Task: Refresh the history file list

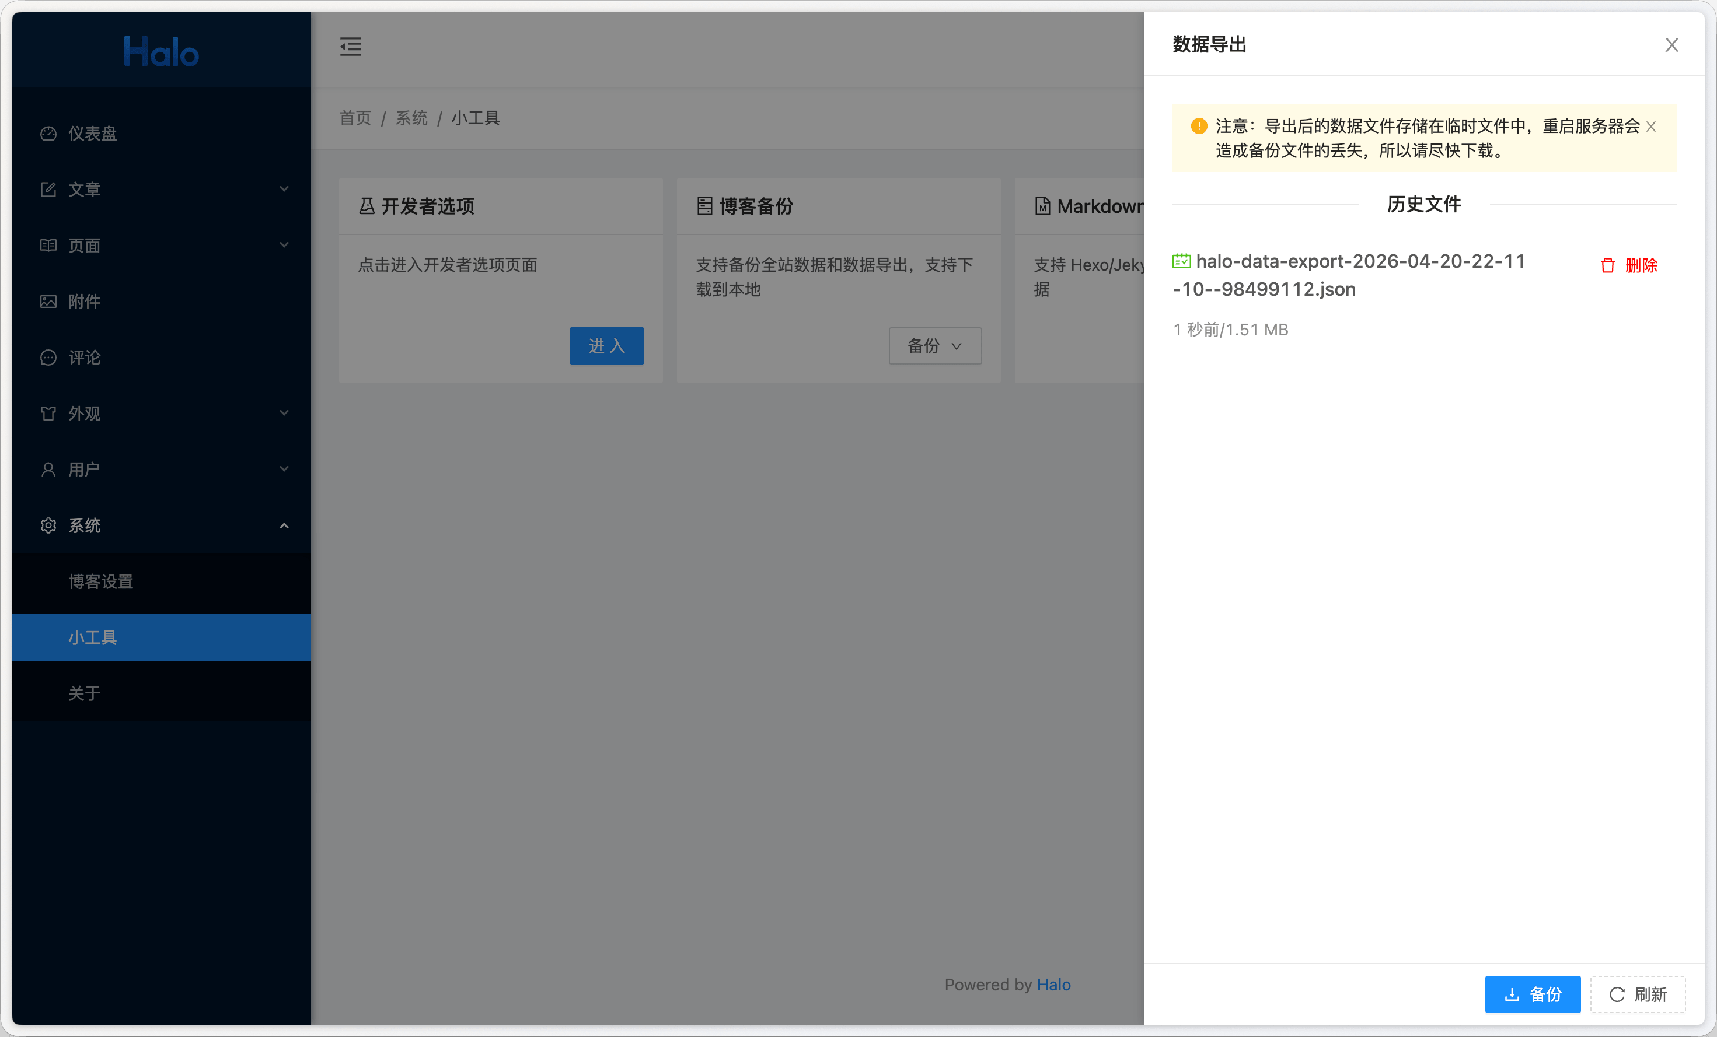Action: [1637, 994]
